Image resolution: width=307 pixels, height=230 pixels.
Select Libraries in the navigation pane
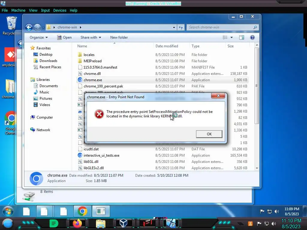click(x=40, y=80)
